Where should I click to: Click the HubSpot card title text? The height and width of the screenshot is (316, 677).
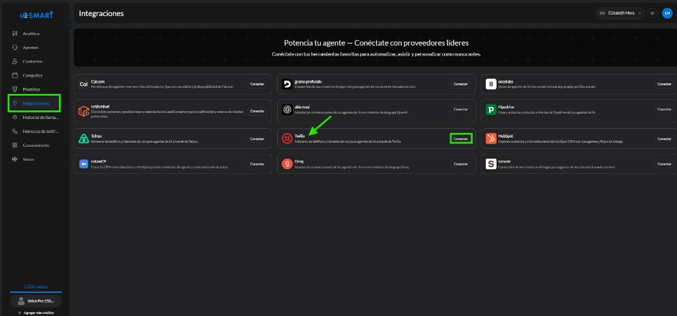(x=506, y=136)
